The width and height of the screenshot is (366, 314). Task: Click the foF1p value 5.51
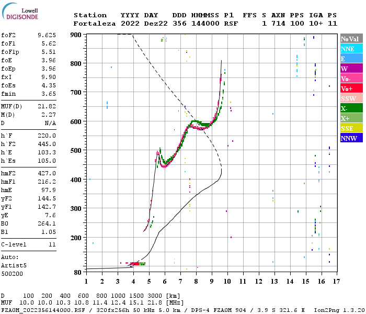pyautogui.click(x=49, y=52)
